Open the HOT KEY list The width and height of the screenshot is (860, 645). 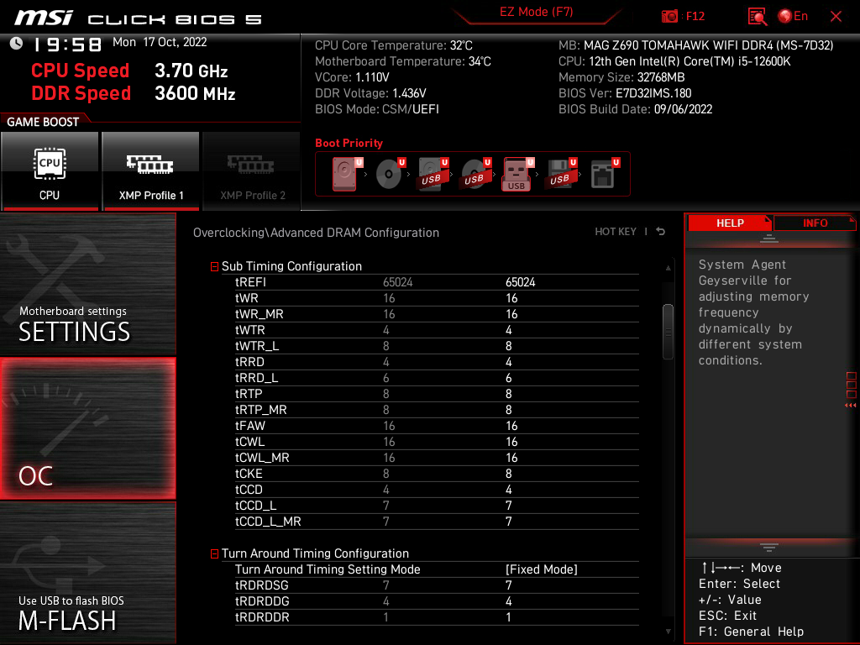616,232
